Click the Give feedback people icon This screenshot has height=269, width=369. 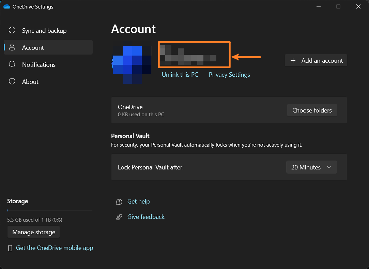119,217
